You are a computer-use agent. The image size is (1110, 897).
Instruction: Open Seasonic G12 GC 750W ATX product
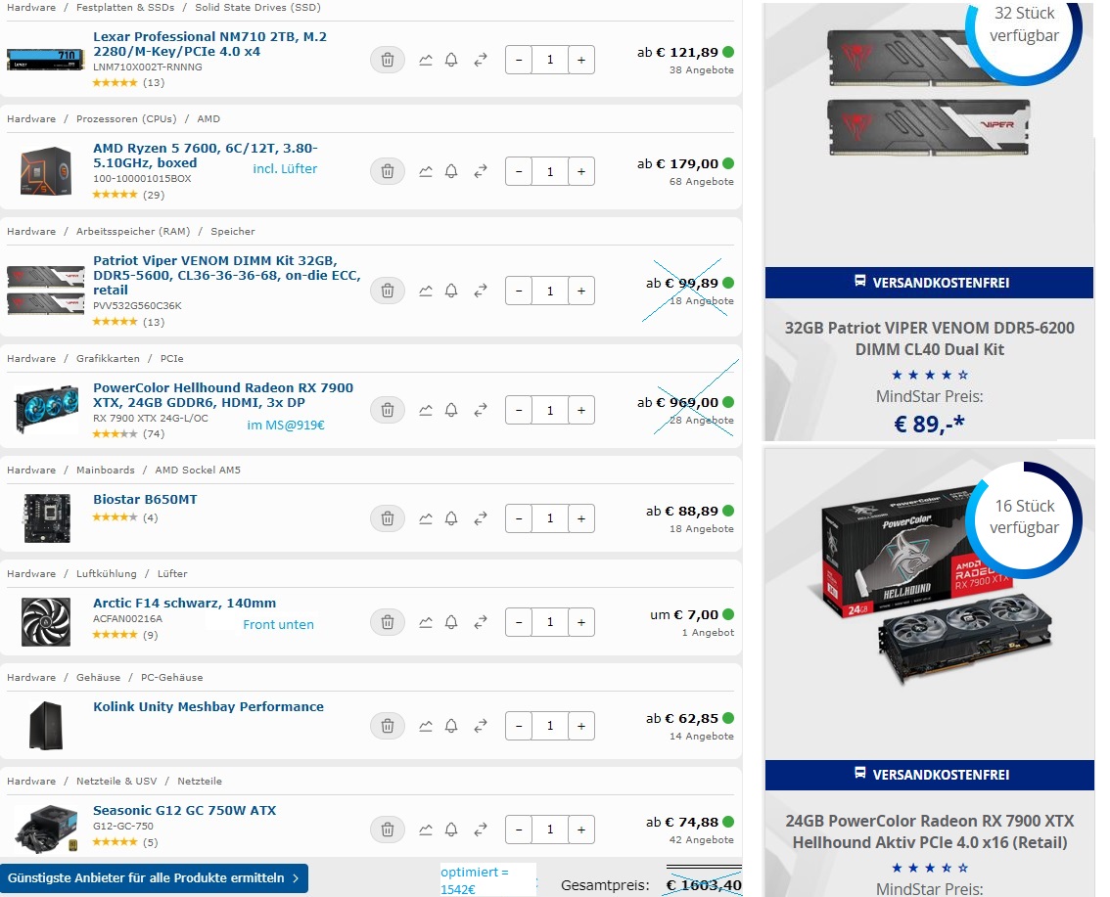coord(185,811)
